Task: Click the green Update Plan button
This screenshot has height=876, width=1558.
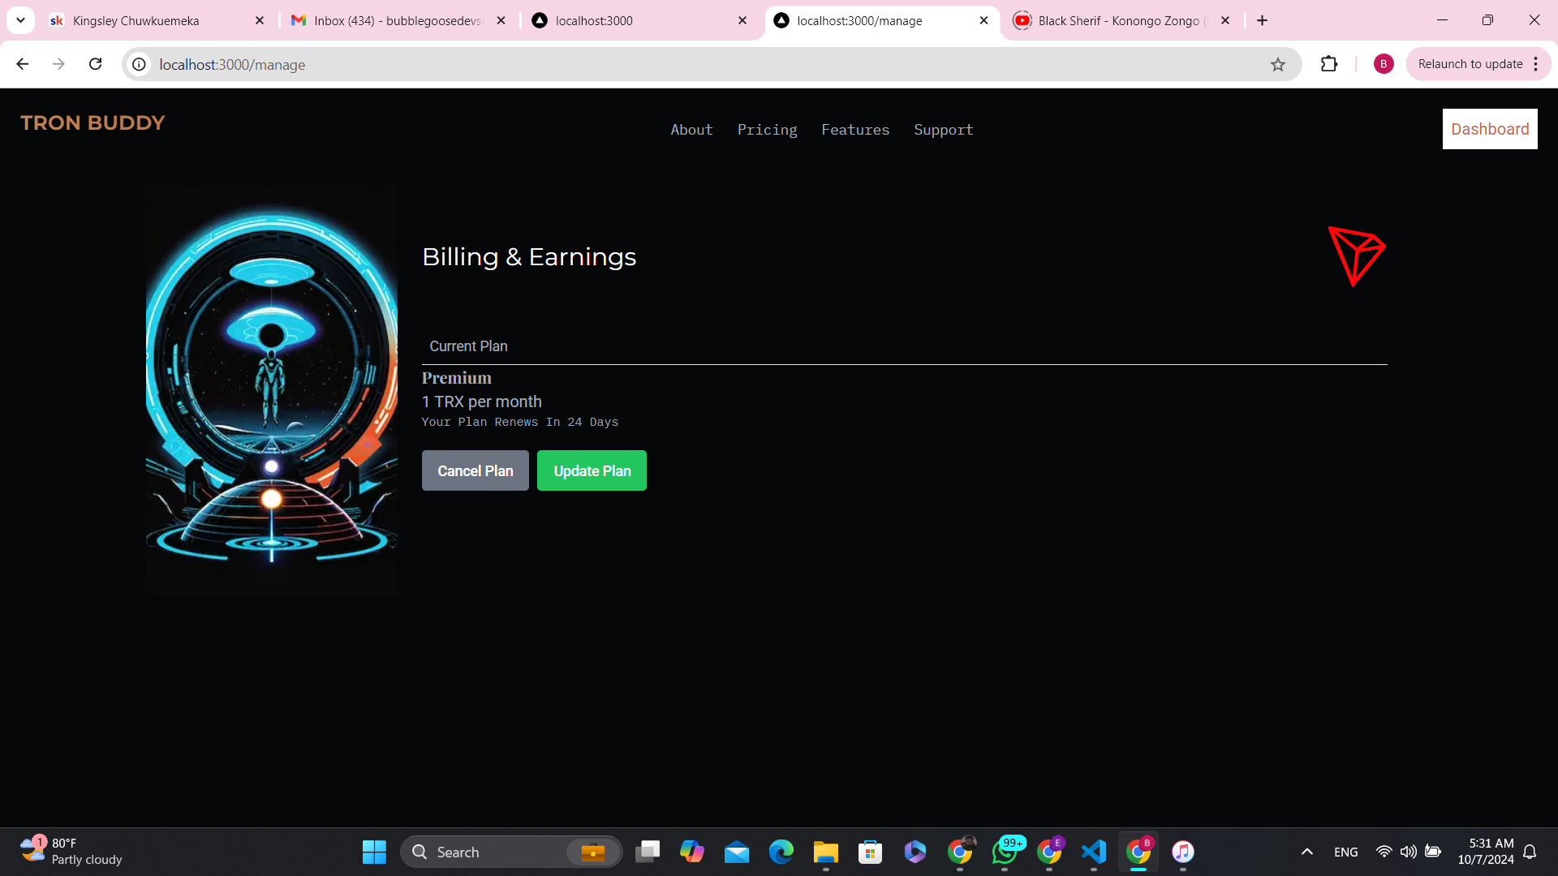Action: click(x=592, y=470)
